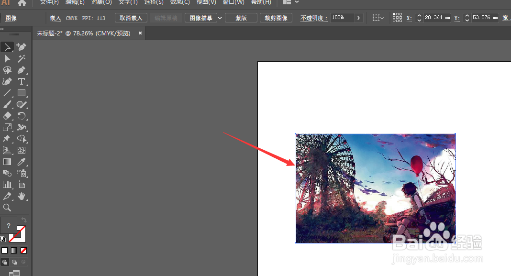
Task: Select the Gradient tool
Action: pos(7,162)
